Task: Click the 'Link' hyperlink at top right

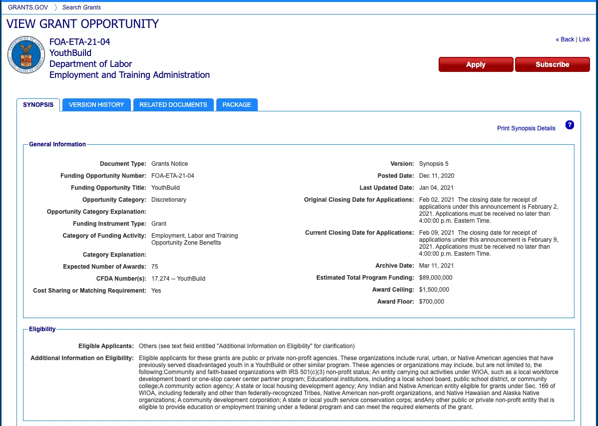Action: (x=584, y=39)
